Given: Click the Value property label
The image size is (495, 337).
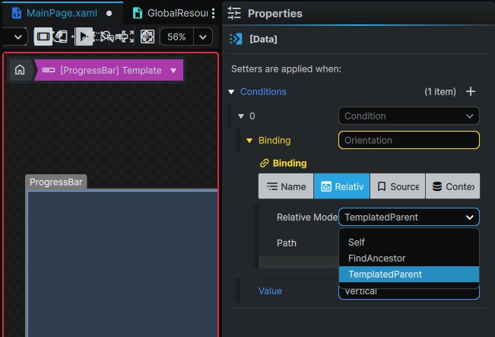Looking at the screenshot, I should (x=270, y=291).
